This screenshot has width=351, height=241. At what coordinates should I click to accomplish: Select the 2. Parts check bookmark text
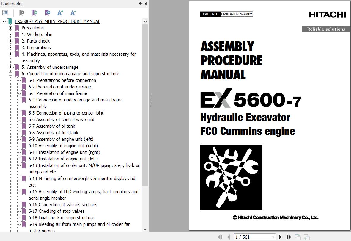pyautogui.click(x=35, y=41)
